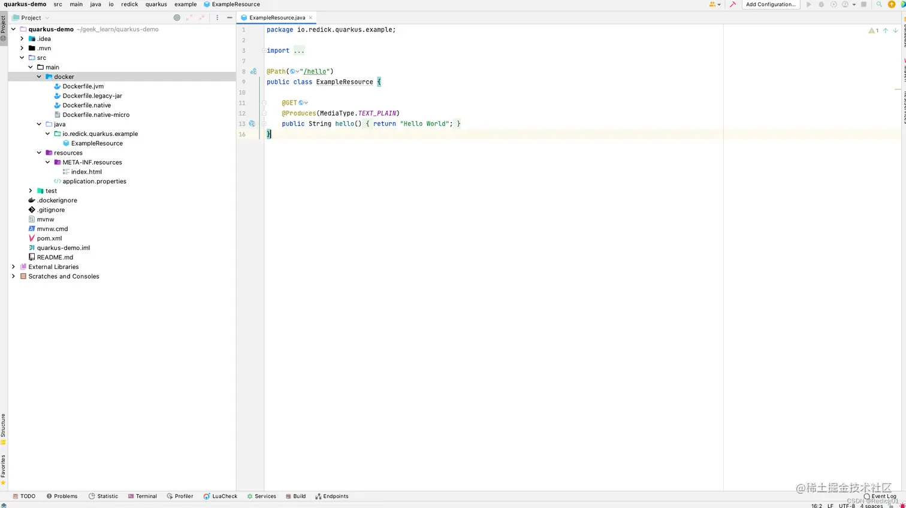Expand Scratches and Consoles node
The height and width of the screenshot is (508, 906).
14,276
